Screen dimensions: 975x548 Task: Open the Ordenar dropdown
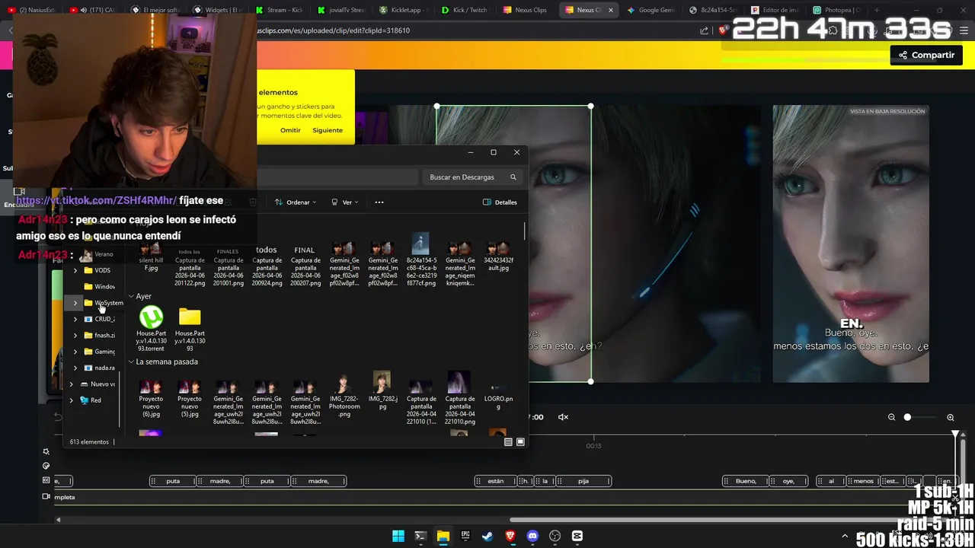(x=296, y=202)
